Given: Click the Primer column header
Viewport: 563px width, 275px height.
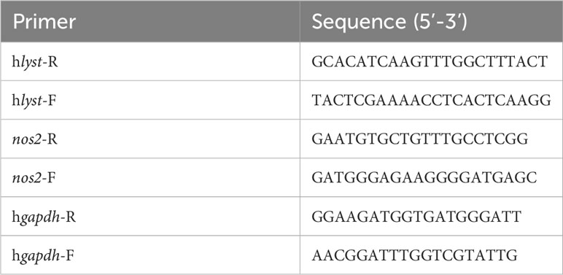Looking at the screenshot, I should tap(150, 21).
